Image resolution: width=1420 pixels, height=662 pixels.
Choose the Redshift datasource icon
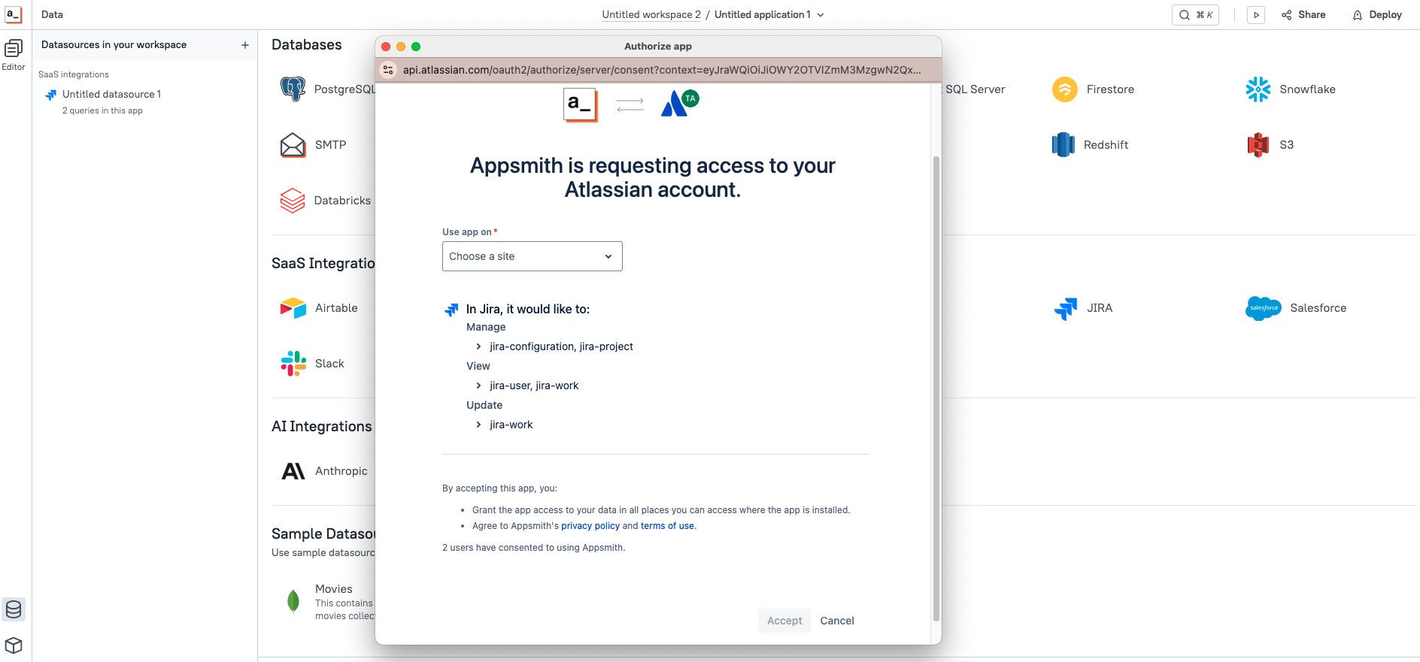coord(1063,145)
